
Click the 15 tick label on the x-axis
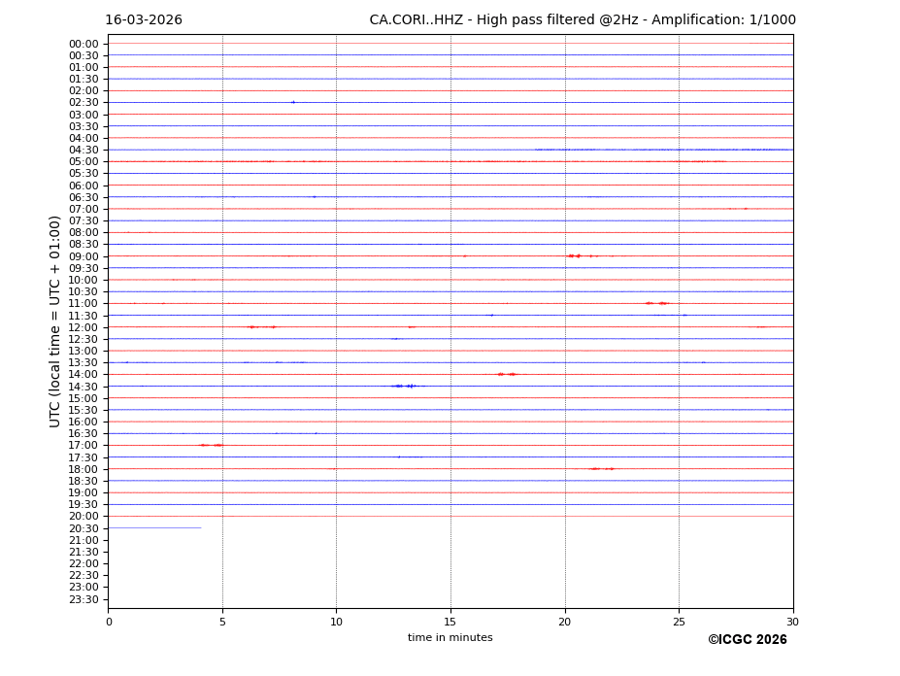(x=450, y=622)
